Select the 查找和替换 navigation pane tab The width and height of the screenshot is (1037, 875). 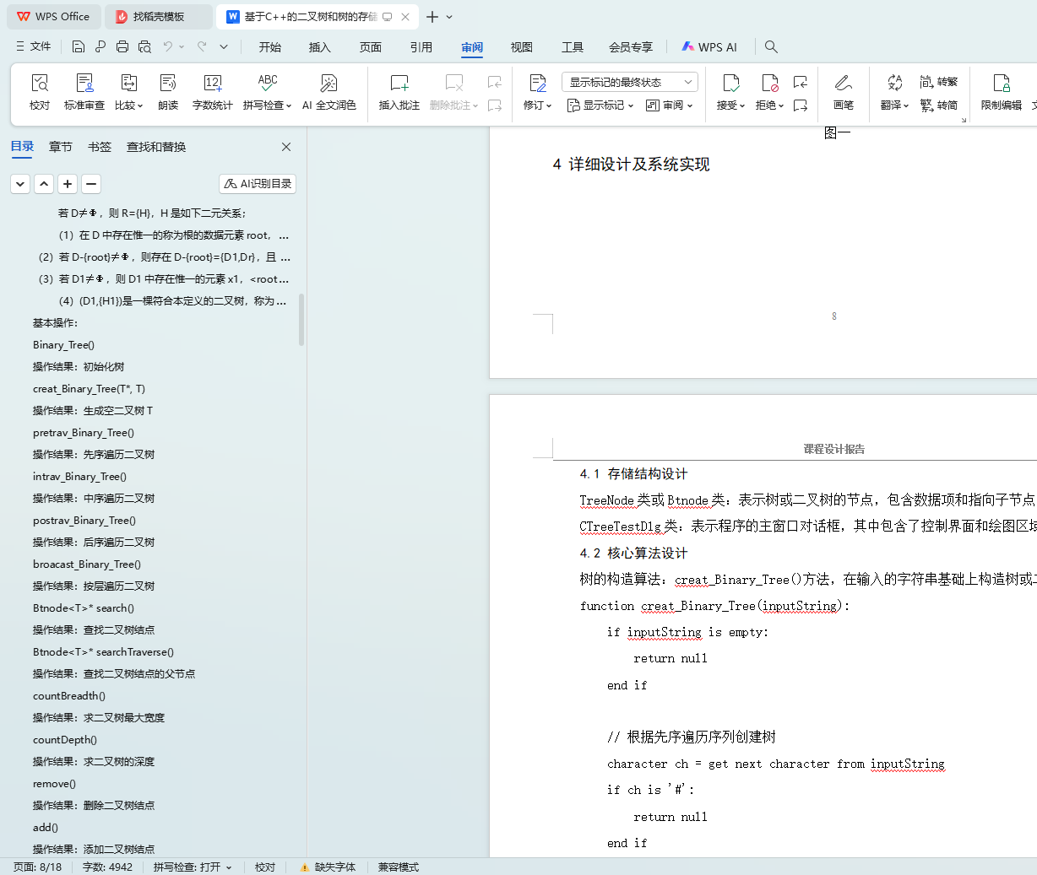pyautogui.click(x=156, y=147)
